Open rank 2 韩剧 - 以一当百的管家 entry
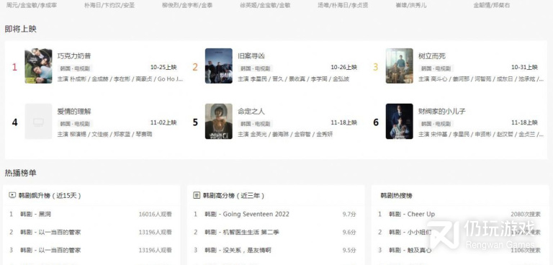Screen dimensions: 553x265 50,232
